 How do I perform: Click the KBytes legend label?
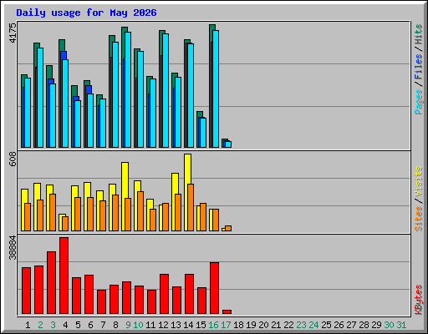tap(419, 300)
